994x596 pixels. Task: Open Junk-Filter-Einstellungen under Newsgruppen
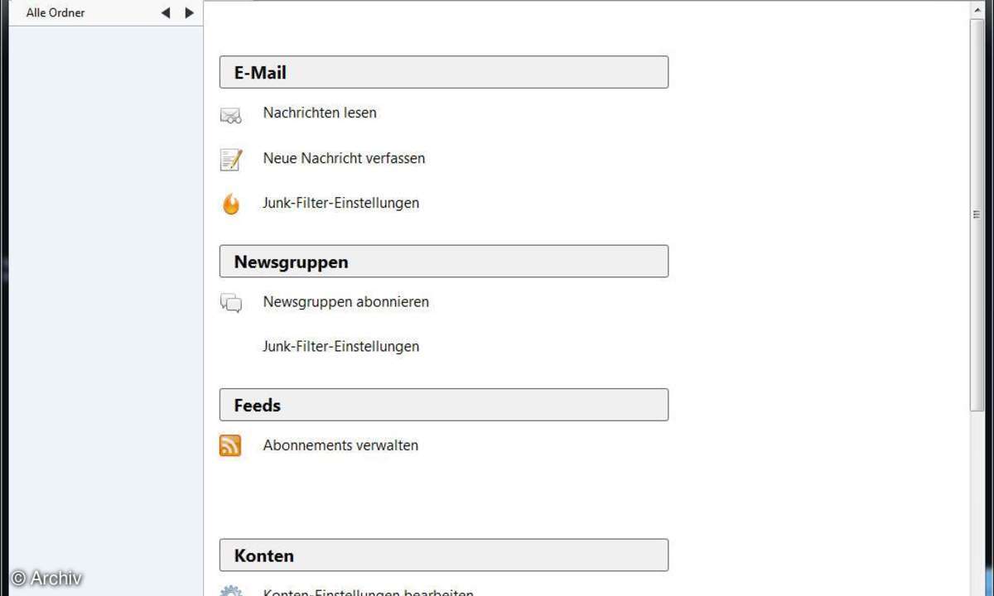(341, 347)
